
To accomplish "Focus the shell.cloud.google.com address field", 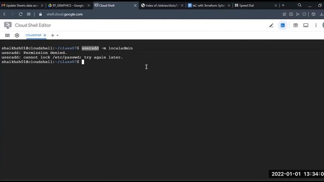I will (x=64, y=14).
